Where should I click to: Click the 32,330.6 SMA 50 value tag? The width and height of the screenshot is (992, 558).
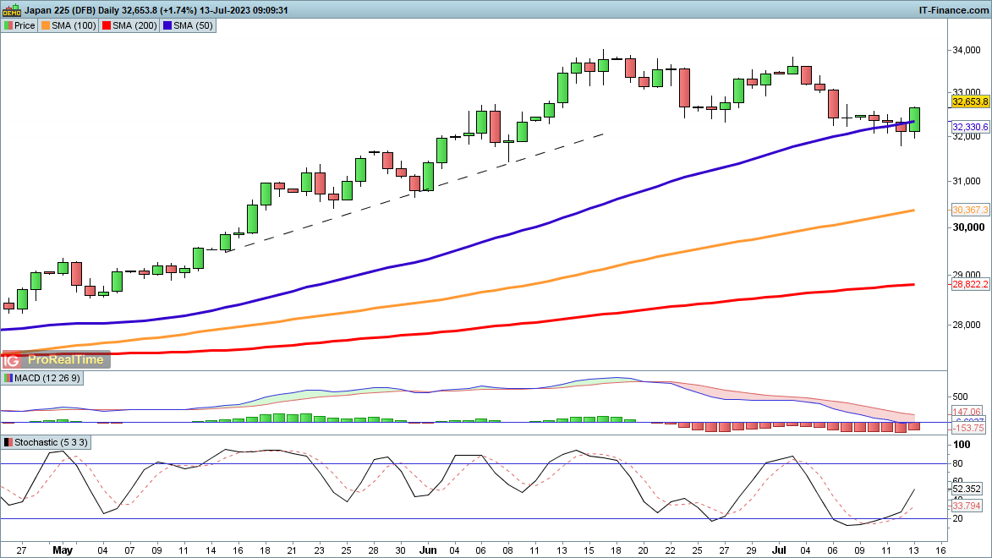[x=970, y=127]
